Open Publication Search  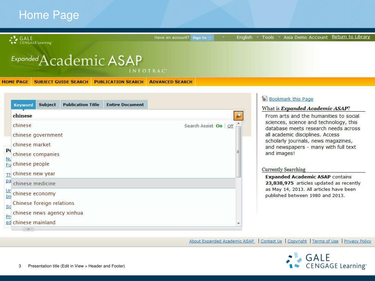[119, 82]
